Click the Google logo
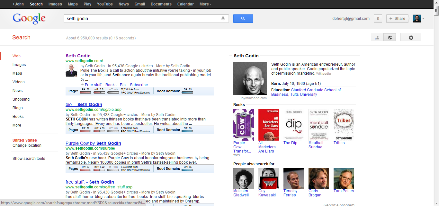 tap(29, 19)
